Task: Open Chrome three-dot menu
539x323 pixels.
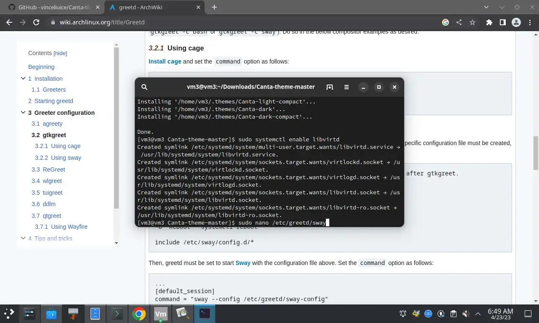Action: pos(529,22)
